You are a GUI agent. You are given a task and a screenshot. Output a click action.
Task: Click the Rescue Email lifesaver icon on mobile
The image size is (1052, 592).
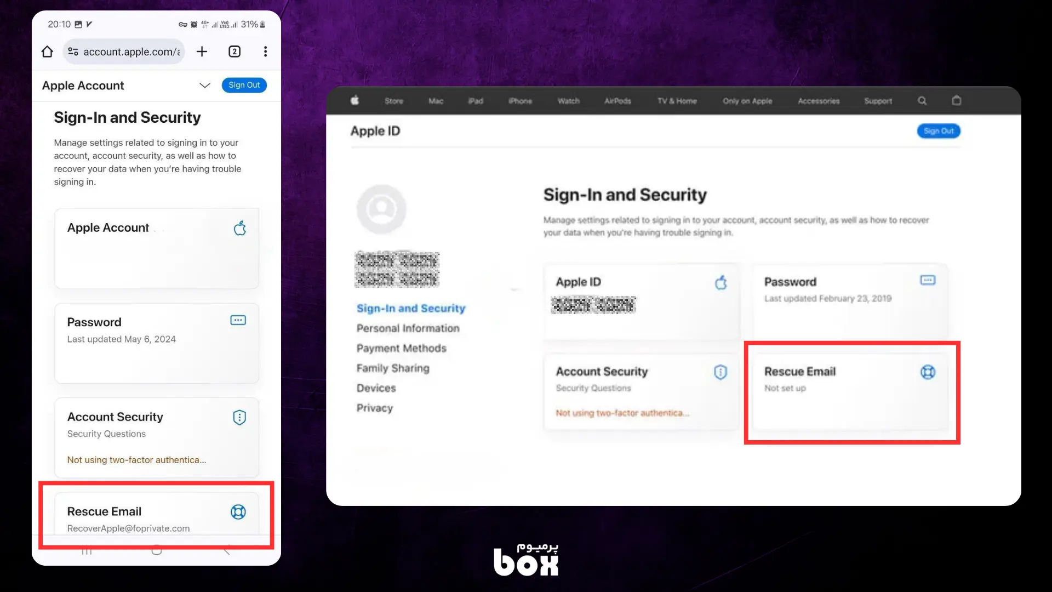(x=238, y=512)
